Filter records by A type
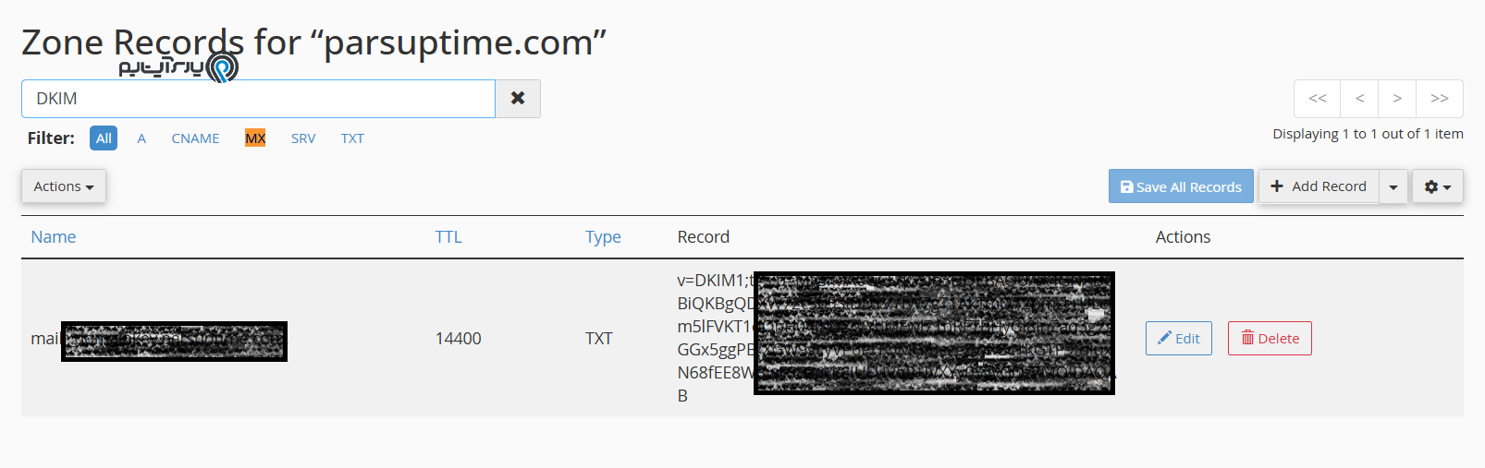1485x468 pixels. (x=141, y=138)
